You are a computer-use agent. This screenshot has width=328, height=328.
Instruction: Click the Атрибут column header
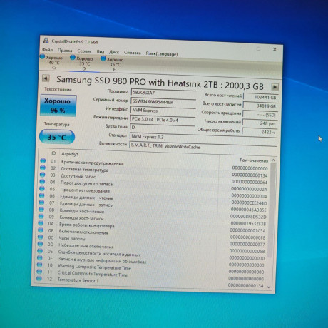(70, 154)
